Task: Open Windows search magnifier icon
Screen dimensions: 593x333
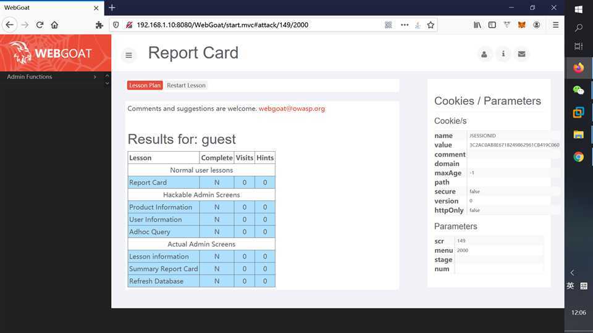Action: 578,28
